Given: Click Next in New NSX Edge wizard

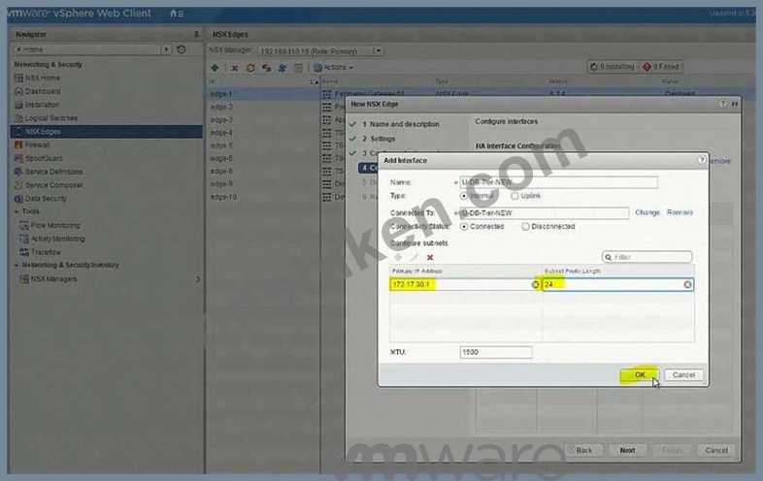Looking at the screenshot, I should (x=627, y=450).
